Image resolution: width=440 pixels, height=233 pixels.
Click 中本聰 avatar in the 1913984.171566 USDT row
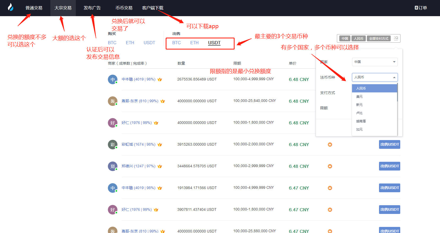pyautogui.click(x=113, y=188)
